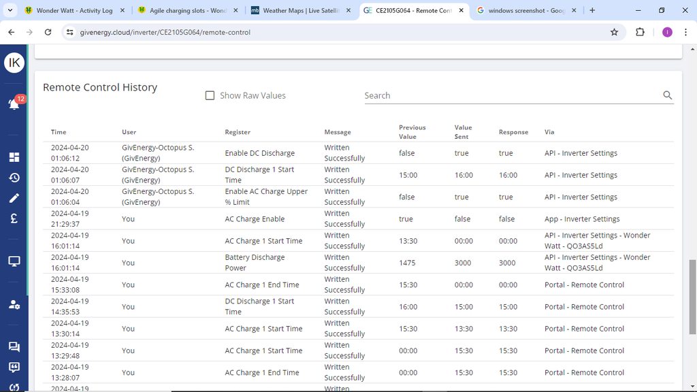Switch to Wonder Watt Activity Log tab
This screenshot has height=392, width=697.
[x=74, y=11]
